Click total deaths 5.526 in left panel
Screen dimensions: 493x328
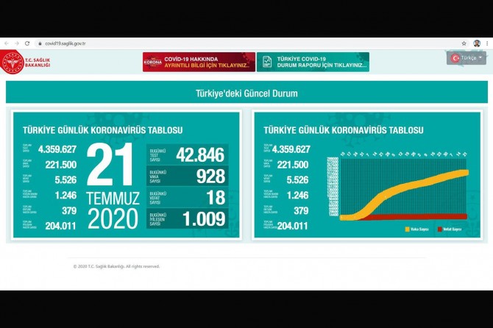pos(65,179)
